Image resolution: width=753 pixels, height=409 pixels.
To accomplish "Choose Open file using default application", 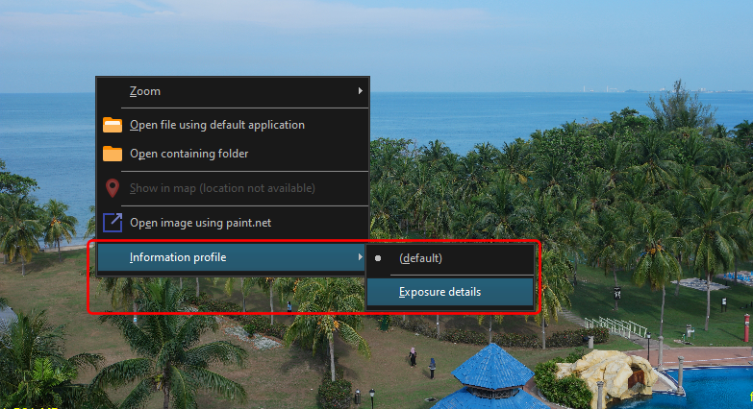I will 217,125.
